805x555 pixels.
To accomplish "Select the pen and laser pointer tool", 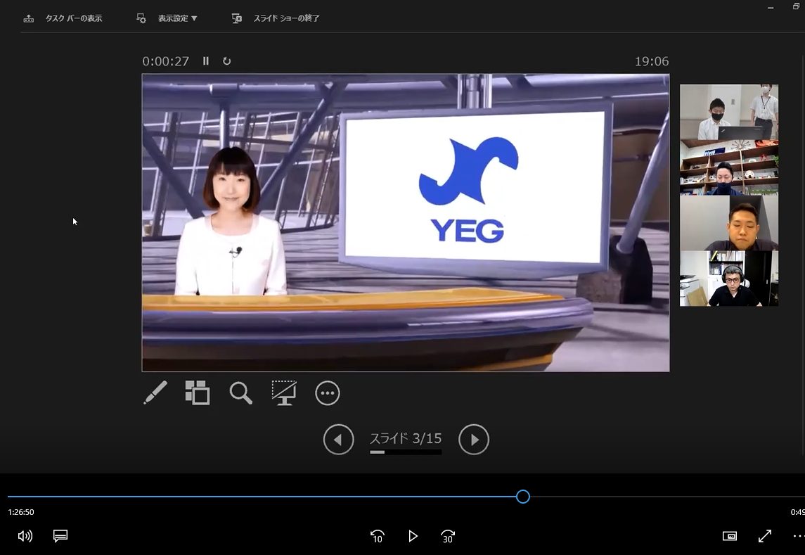I will [x=155, y=393].
